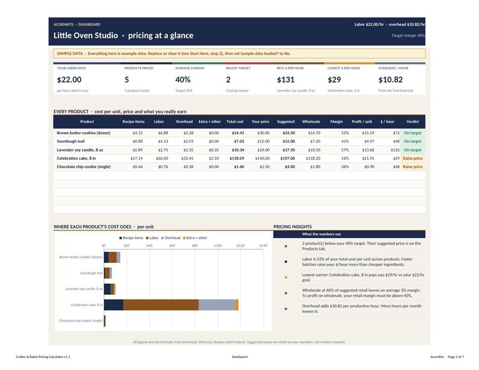Select the 'Celebration cake, 8 in' table row name
Screen dimensions: 479x370
(x=76, y=158)
